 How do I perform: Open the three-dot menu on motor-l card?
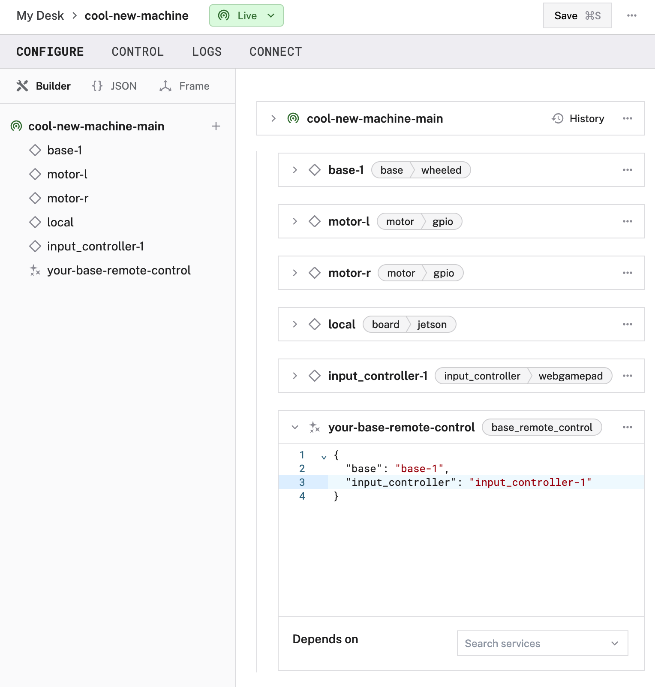tap(627, 221)
